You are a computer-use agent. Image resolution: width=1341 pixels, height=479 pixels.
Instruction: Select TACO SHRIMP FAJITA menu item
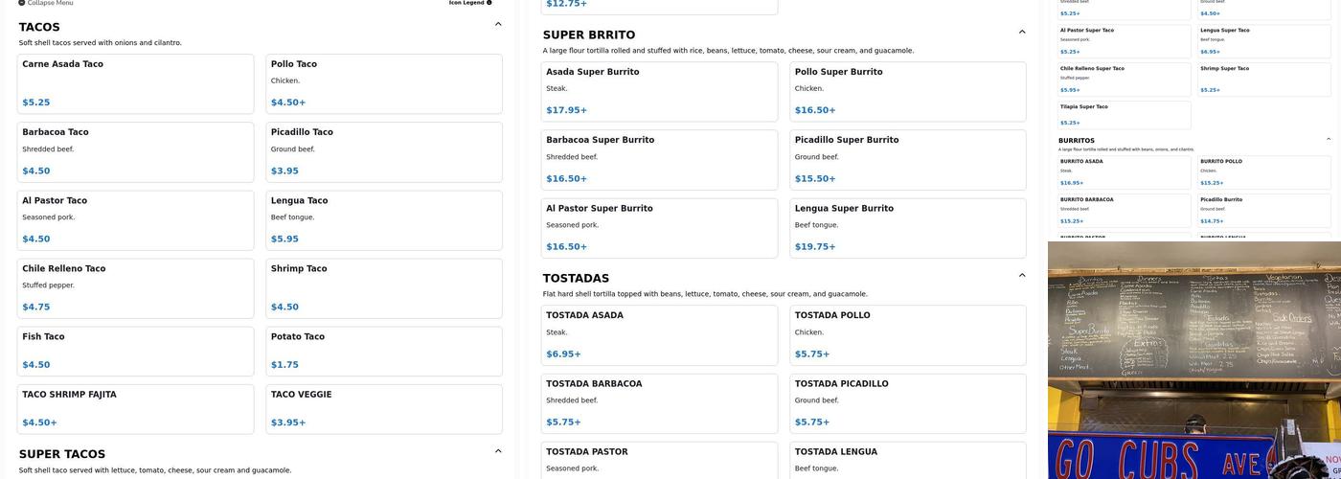pos(135,408)
